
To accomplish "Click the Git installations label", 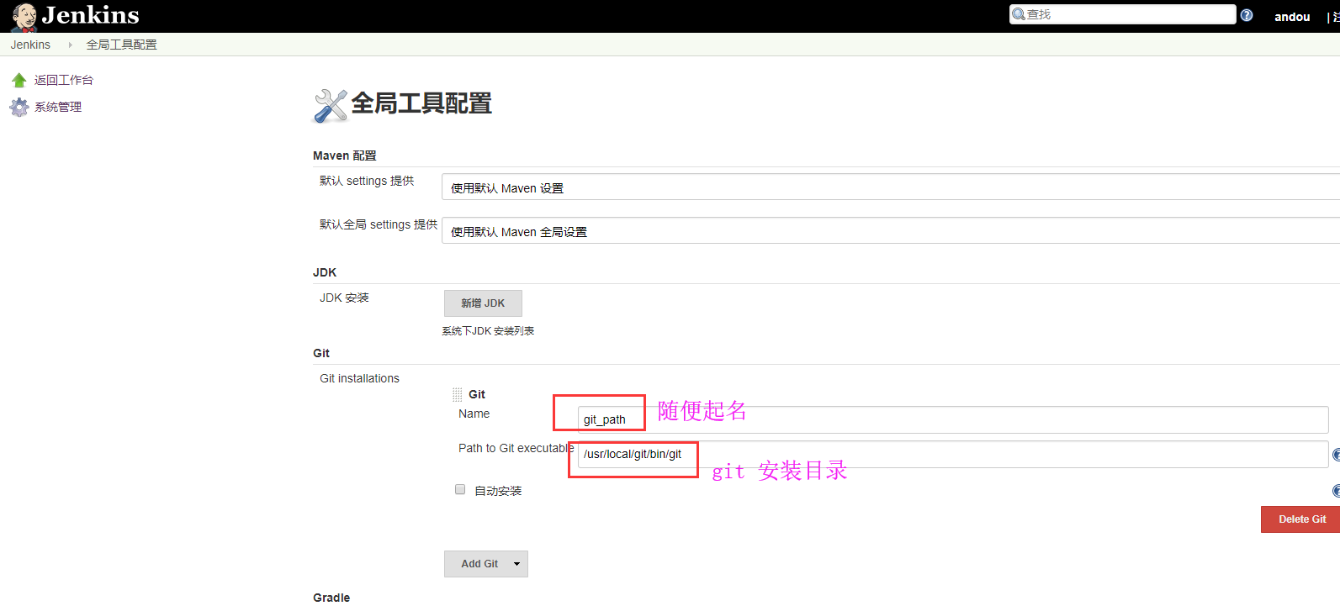I will coord(359,378).
